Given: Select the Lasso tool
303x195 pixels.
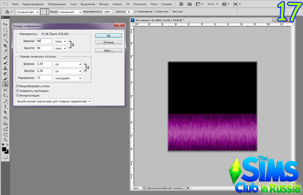Looking at the screenshot, I should pyautogui.click(x=5, y=35).
